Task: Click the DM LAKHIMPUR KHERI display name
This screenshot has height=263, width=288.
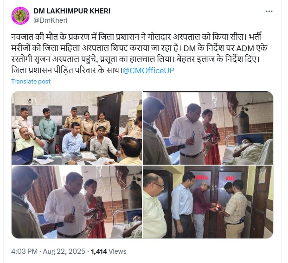Action: pos(72,11)
